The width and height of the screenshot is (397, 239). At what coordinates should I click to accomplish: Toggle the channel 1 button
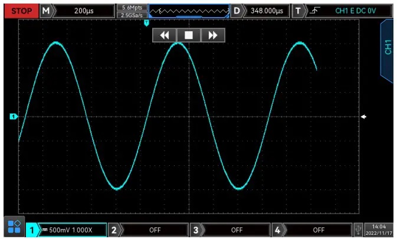[x=32, y=230]
